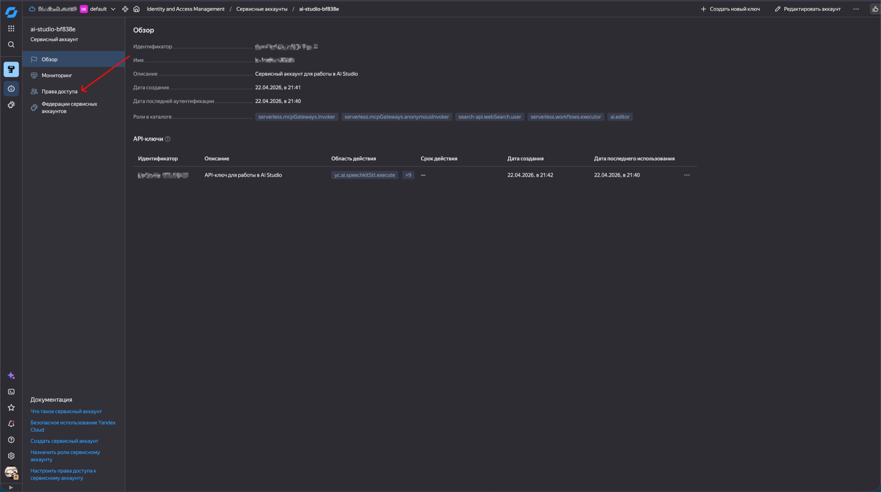881x492 pixels.
Task: Open the help question mark icon
Action: point(11,440)
